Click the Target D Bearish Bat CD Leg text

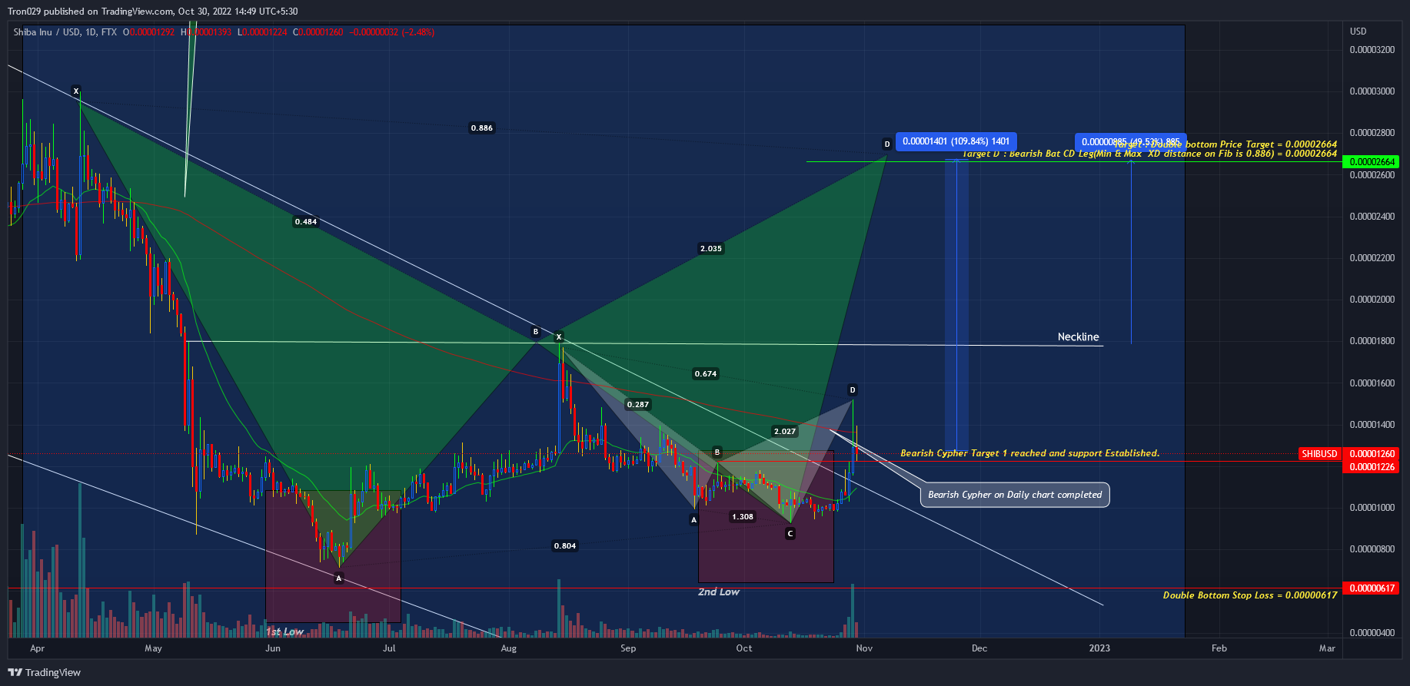pos(1149,154)
